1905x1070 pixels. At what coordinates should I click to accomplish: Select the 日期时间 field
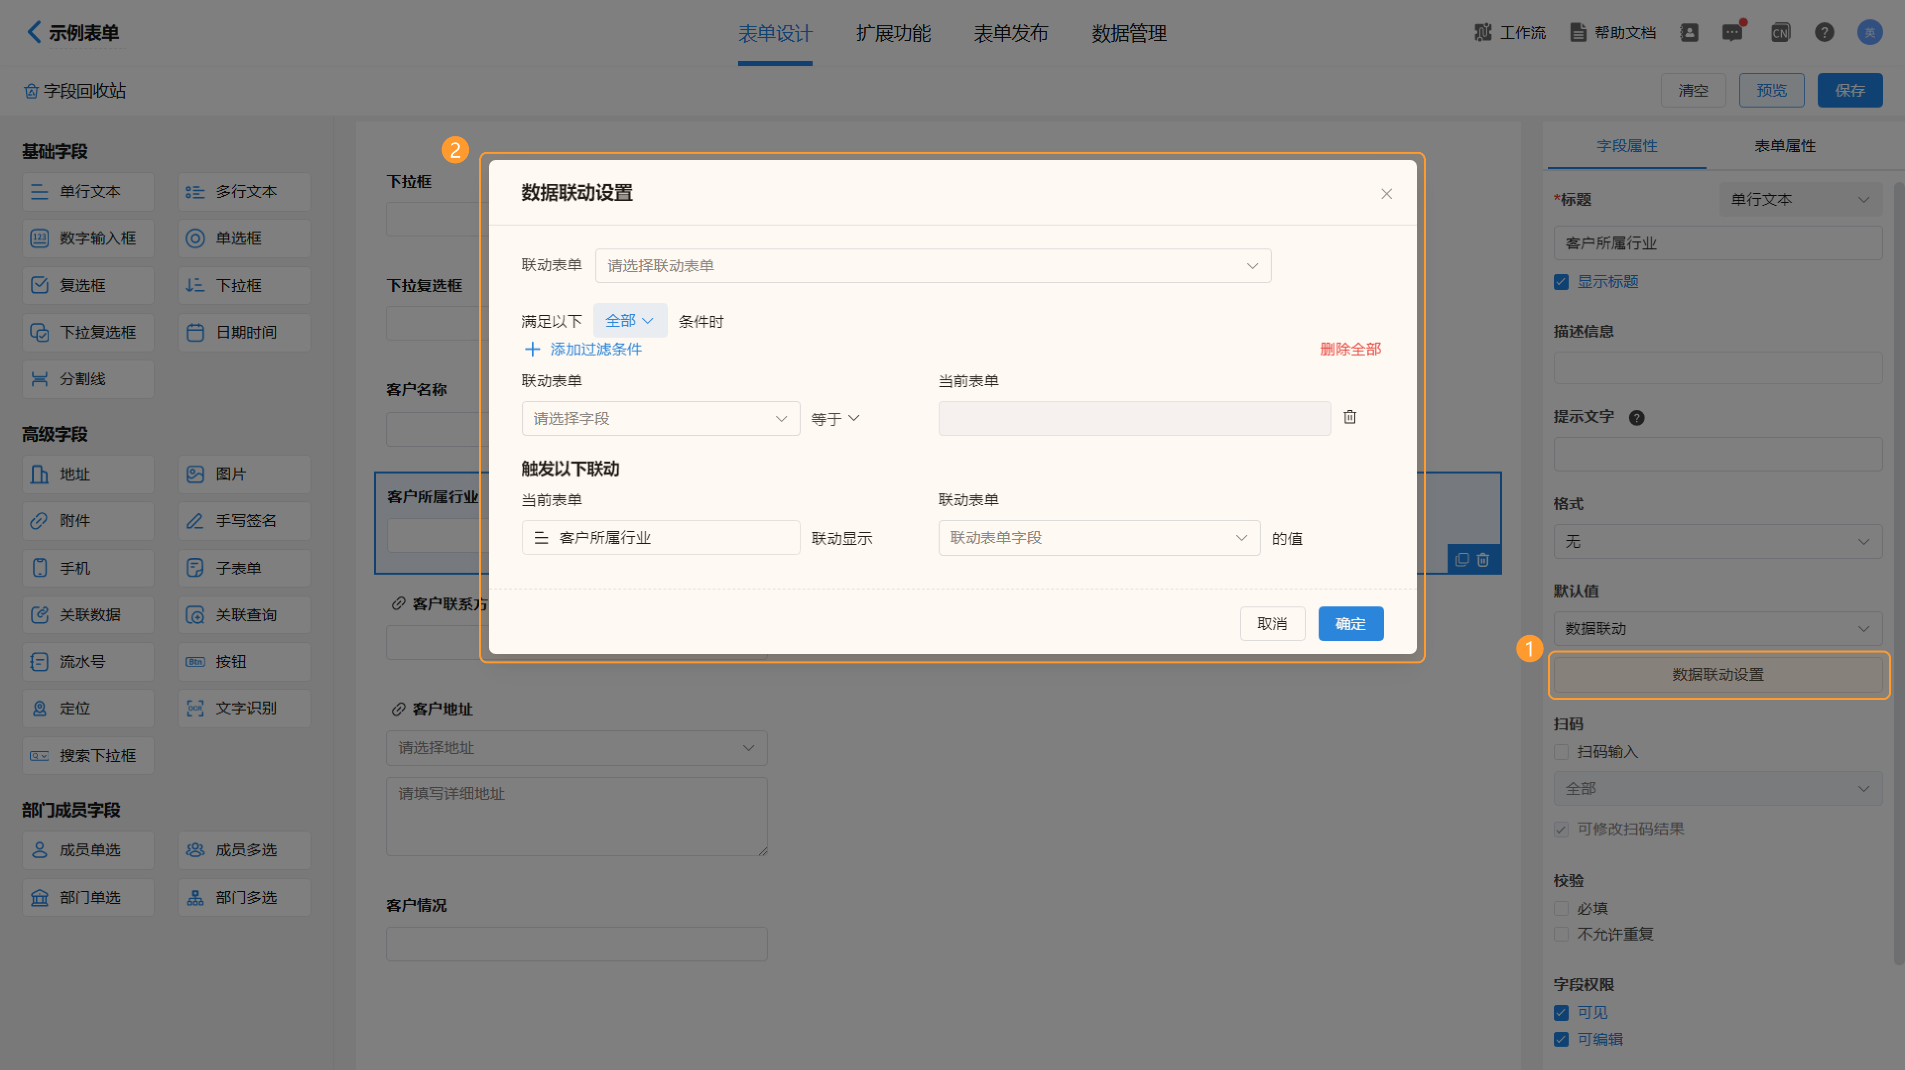244,333
